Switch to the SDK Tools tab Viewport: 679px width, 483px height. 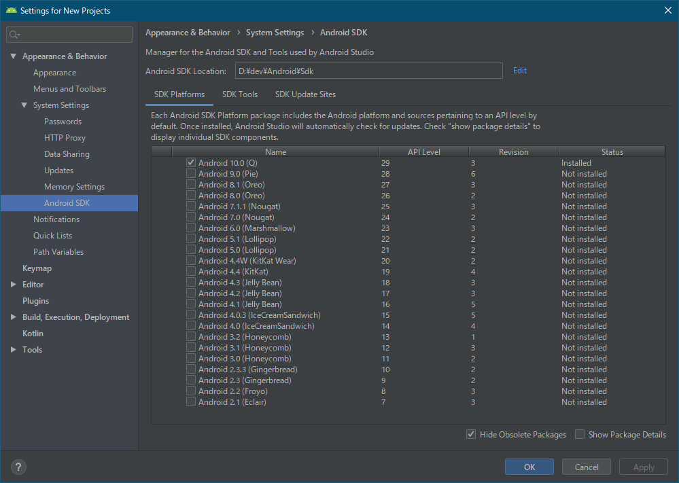239,94
